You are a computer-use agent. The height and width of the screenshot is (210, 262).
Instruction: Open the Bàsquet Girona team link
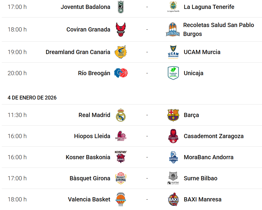click(90, 178)
